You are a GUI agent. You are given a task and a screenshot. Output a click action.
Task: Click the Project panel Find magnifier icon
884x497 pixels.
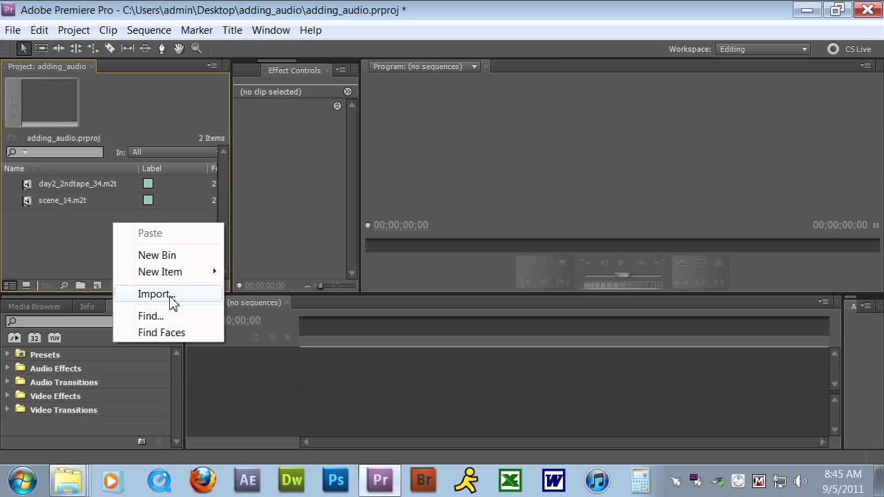click(x=64, y=285)
